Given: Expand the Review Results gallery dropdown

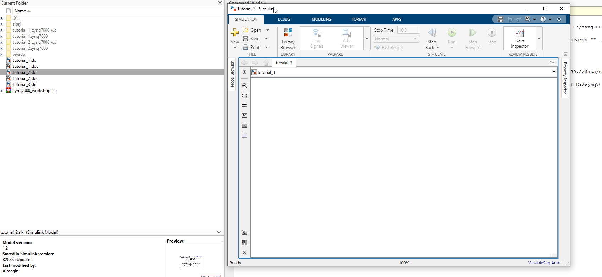Looking at the screenshot, I should (x=539, y=39).
